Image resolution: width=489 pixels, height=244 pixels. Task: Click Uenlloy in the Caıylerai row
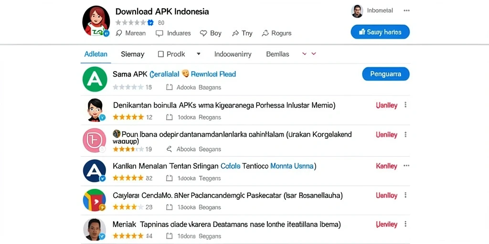click(387, 196)
